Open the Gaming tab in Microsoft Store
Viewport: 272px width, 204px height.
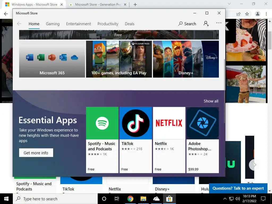click(53, 24)
